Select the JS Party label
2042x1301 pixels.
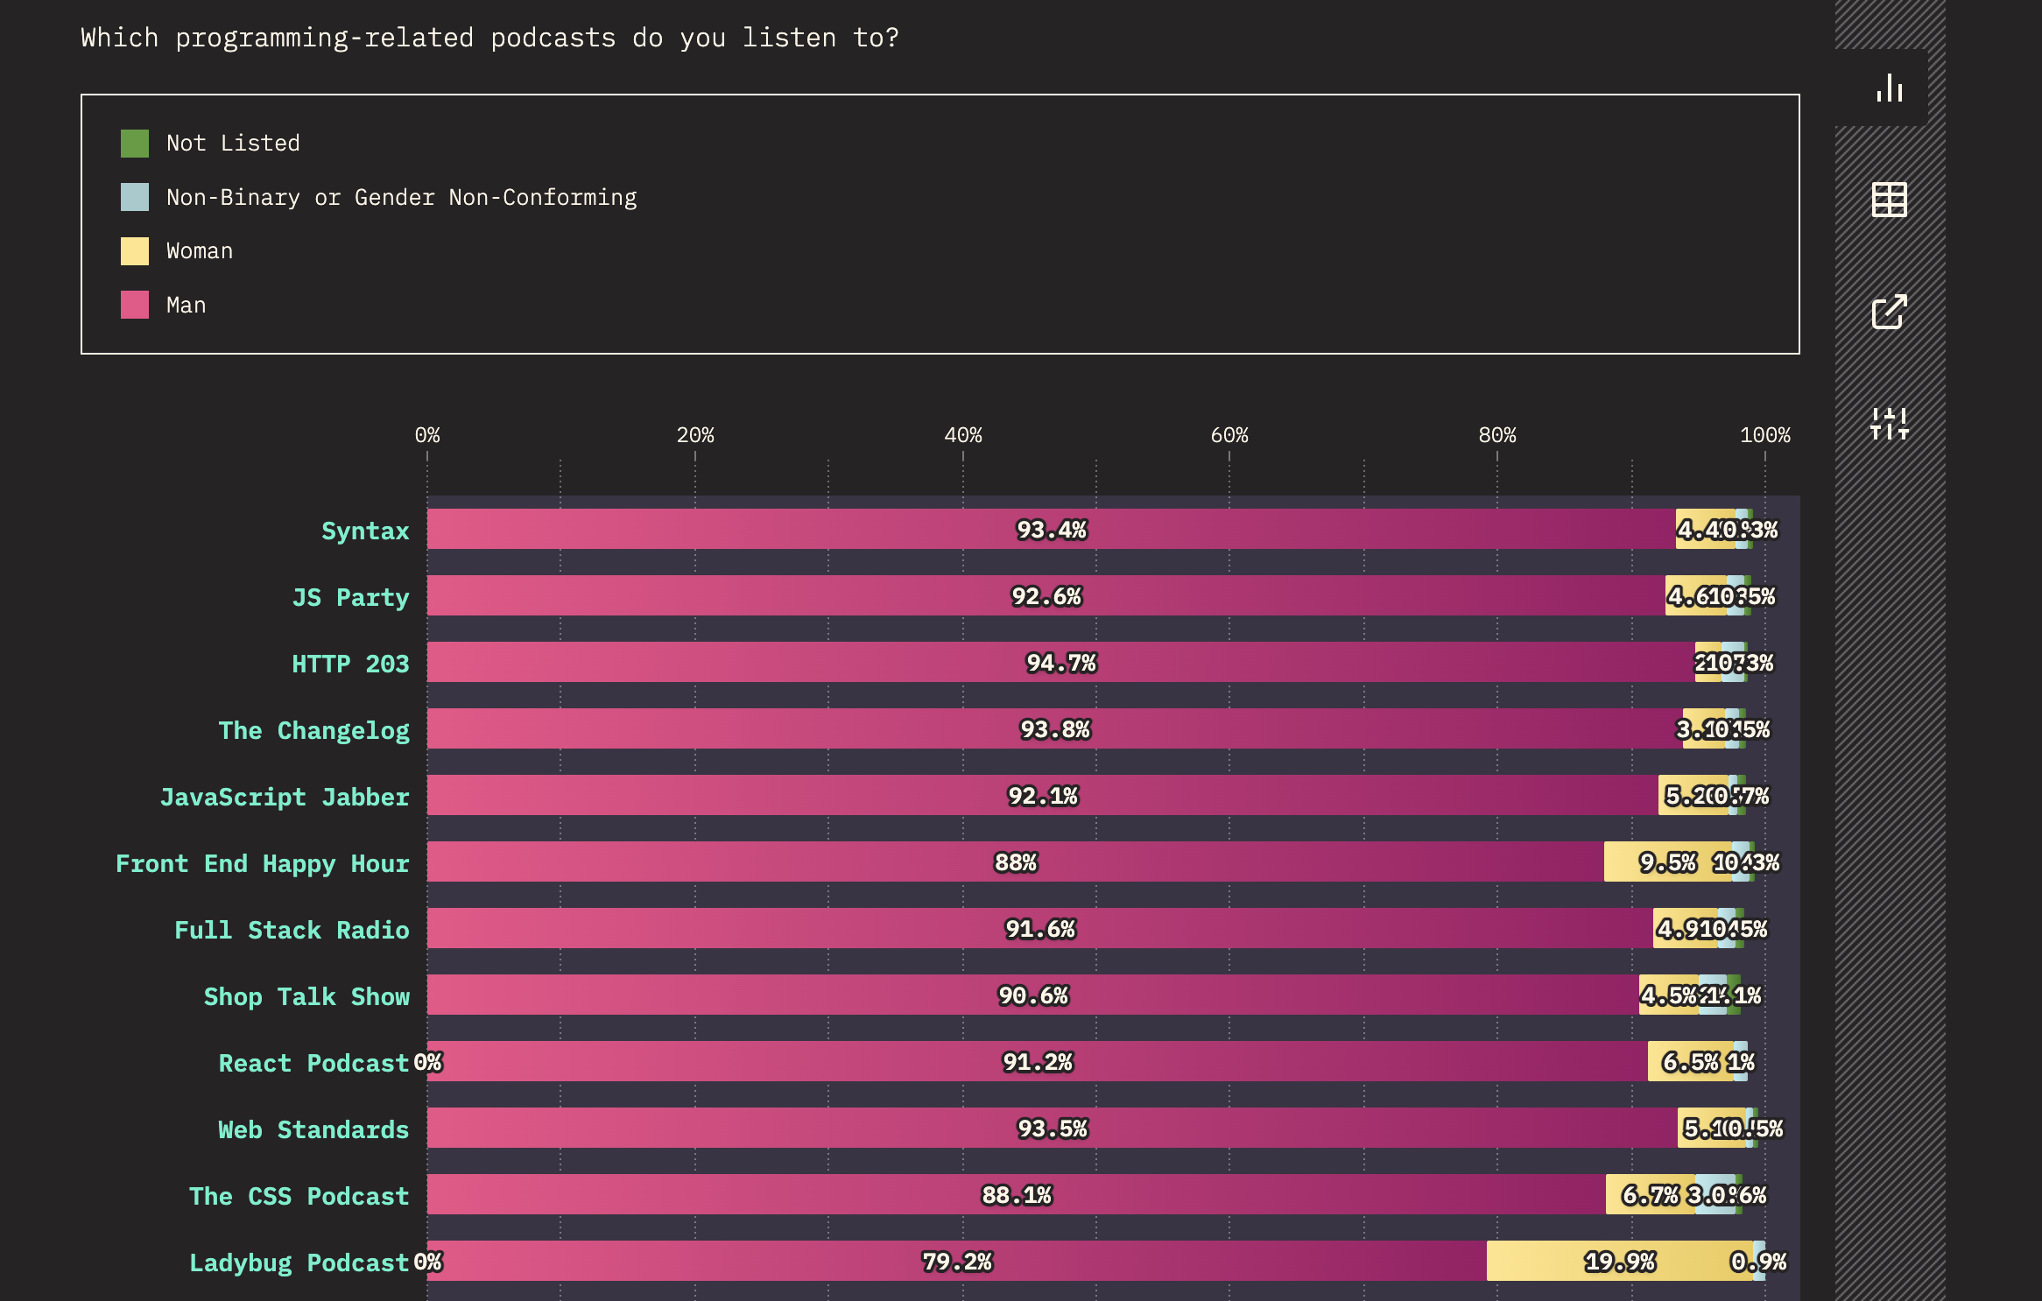point(349,597)
